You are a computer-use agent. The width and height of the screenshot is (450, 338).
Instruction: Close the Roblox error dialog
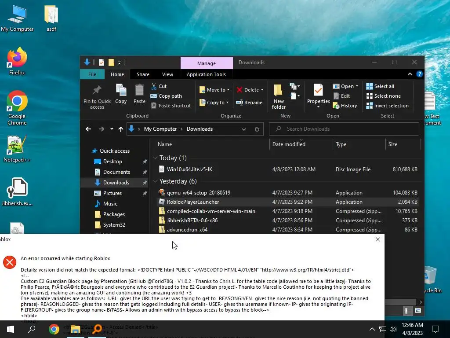(x=377, y=239)
